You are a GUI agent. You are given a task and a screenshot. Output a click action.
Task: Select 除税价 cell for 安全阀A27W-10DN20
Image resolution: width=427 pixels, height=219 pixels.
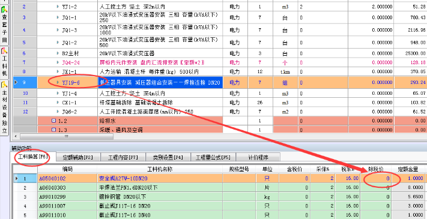point(376,178)
